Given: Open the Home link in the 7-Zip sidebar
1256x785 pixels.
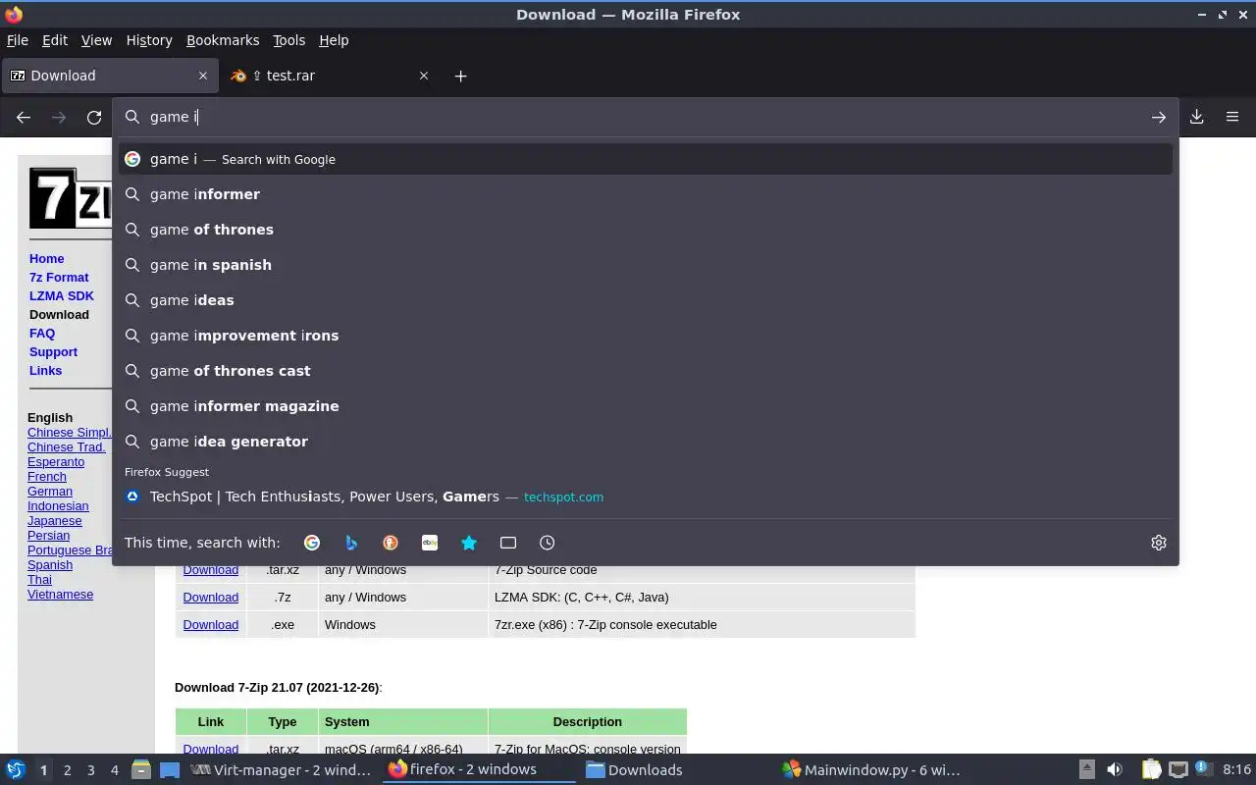Looking at the screenshot, I should point(47,259).
